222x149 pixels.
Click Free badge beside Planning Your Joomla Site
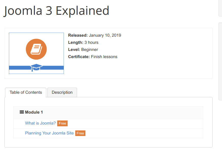[x=80, y=133]
